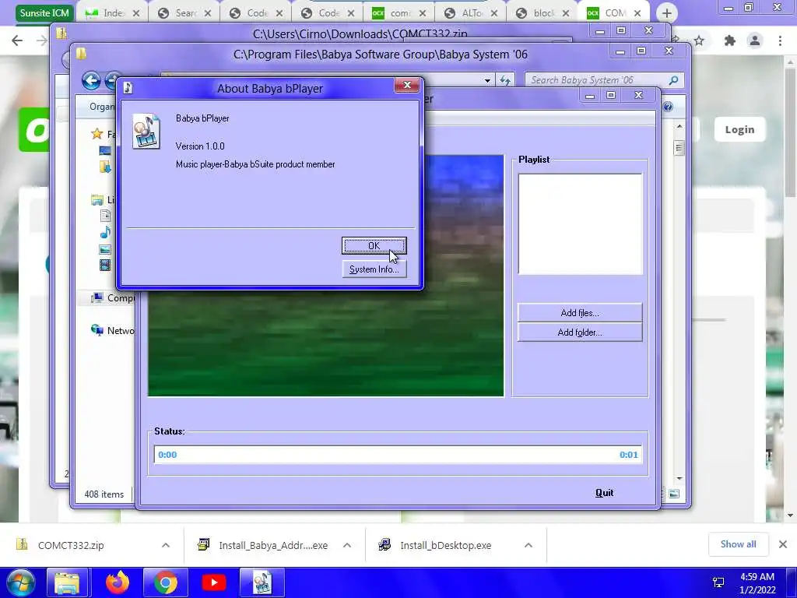Close the About Babya bPlayer dialog with X
Image resolution: width=797 pixels, height=598 pixels.
click(407, 85)
